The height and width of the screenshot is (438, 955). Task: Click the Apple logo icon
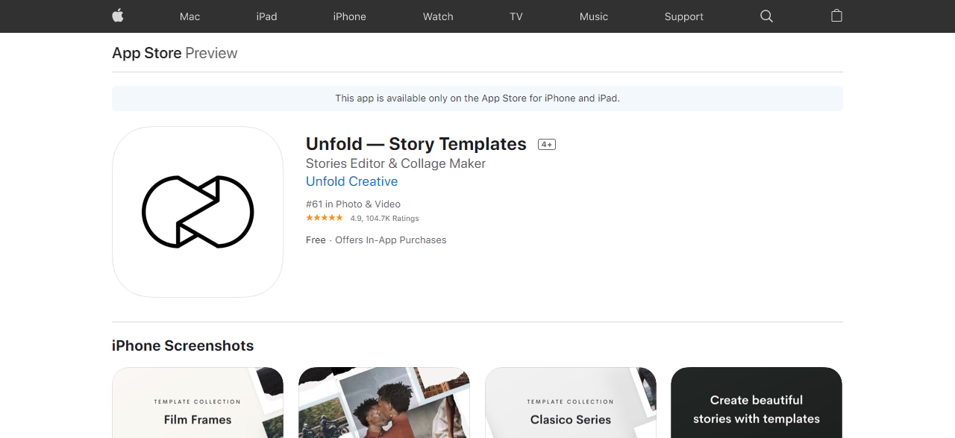pos(118,16)
